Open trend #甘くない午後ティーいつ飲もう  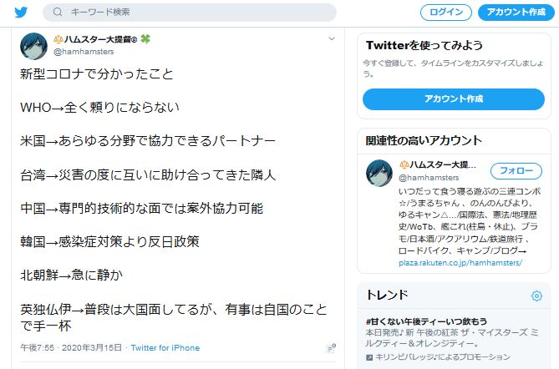[426, 321]
